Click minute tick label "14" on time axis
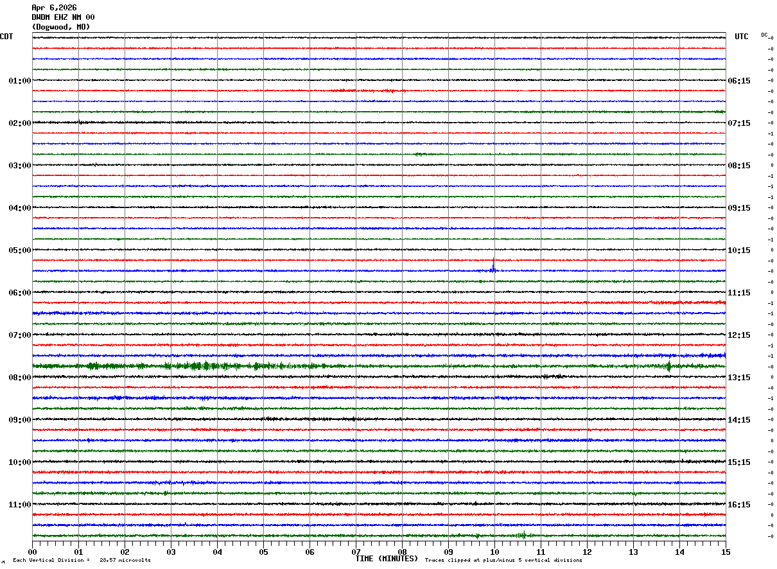The height and width of the screenshot is (569, 777). (679, 552)
